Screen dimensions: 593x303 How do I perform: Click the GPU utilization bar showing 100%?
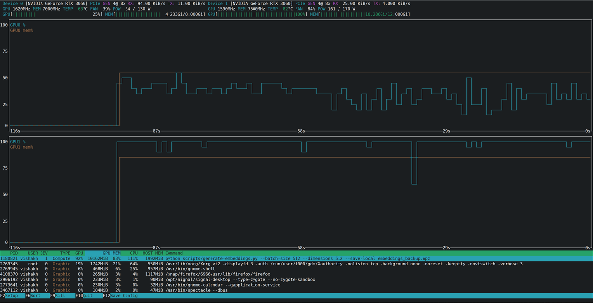(x=257, y=14)
